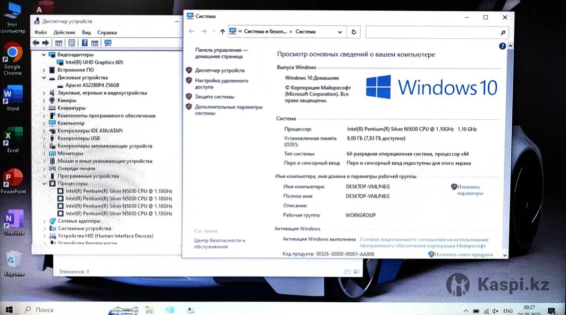Image resolution: width=566 pixels, height=315 pixels.
Task: Click Изменить ключ продукта link
Action: point(463,255)
